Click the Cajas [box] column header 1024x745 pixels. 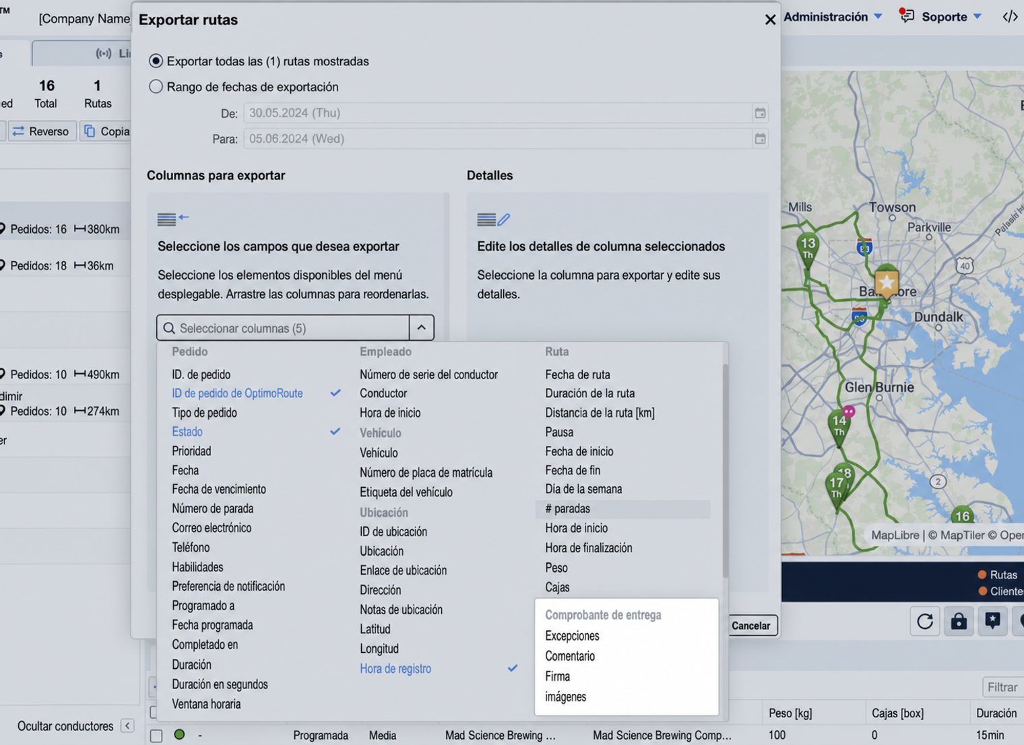(x=897, y=713)
